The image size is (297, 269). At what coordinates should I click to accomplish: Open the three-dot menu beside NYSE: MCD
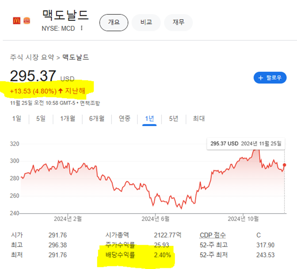click(x=81, y=28)
